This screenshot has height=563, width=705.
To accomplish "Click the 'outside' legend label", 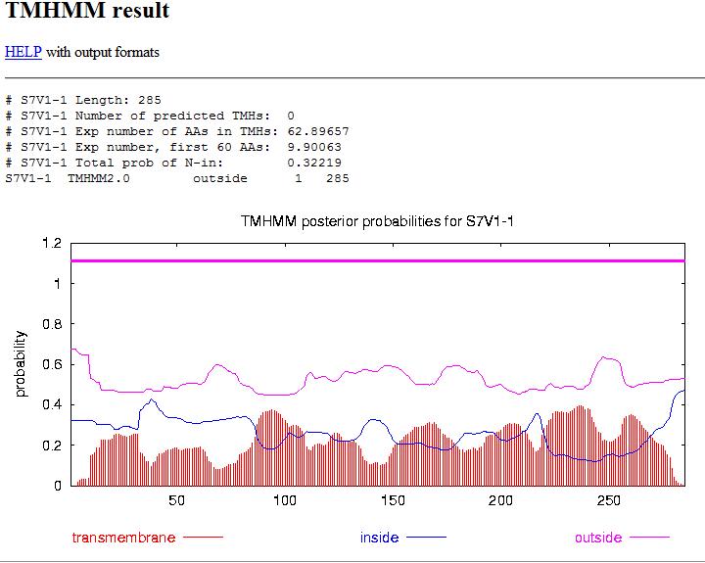I will 597,538.
